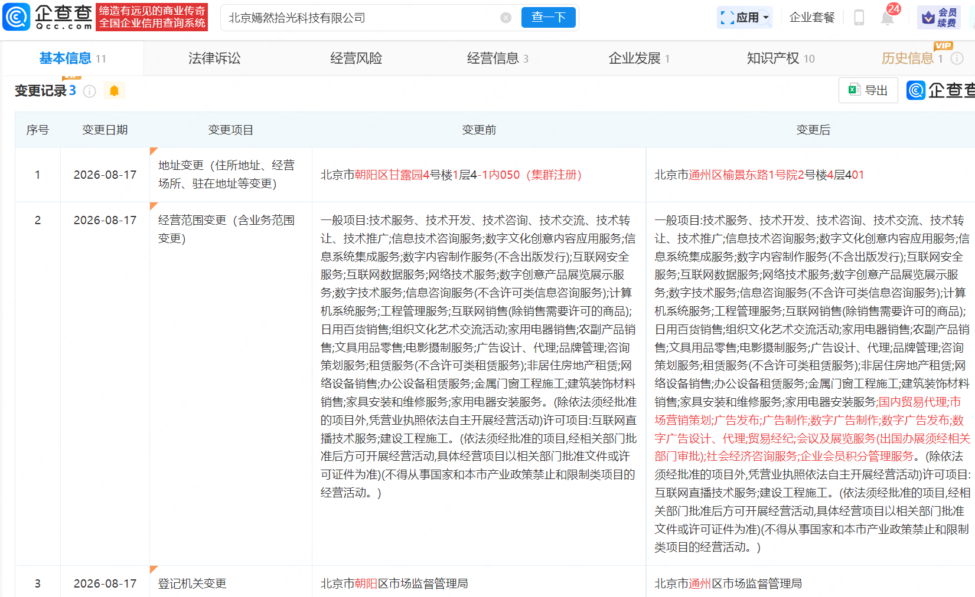The height and width of the screenshot is (597, 975).
Task: Click the info icon beside 变更记录
Action: tap(90, 91)
